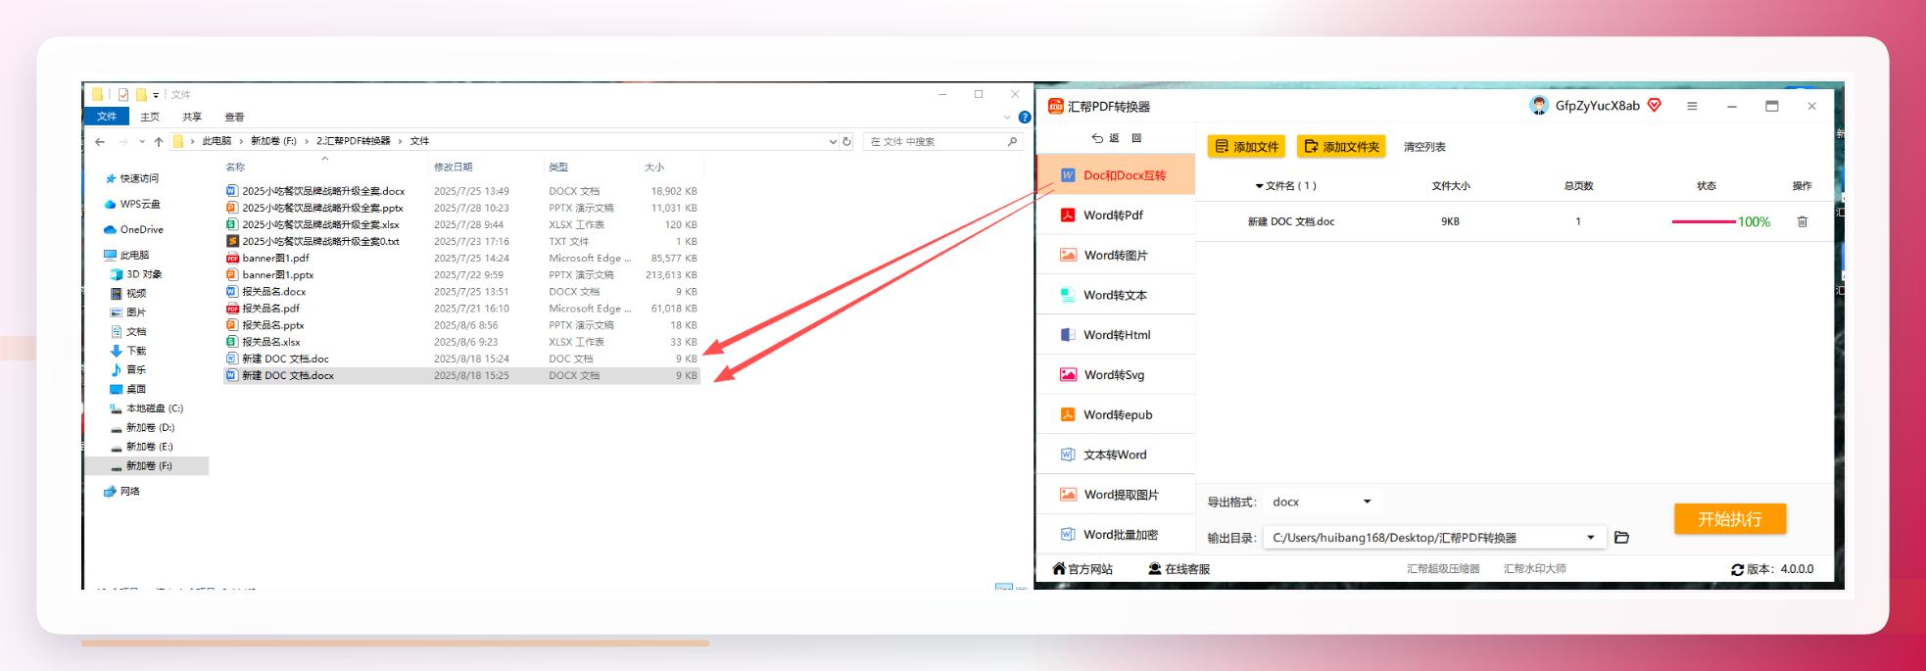Select file 报关品名.pptx

(x=265, y=325)
